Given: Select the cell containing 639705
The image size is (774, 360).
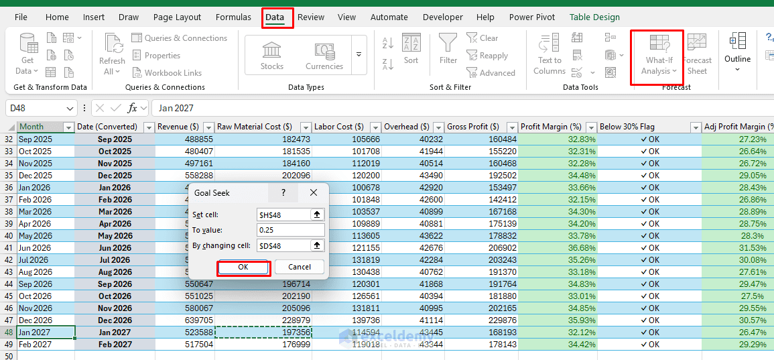Looking at the screenshot, I should click(x=184, y=320).
